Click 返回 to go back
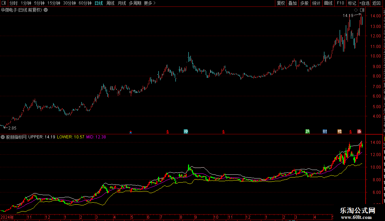Screen dimensions: 385x221 click(x=376, y=3)
